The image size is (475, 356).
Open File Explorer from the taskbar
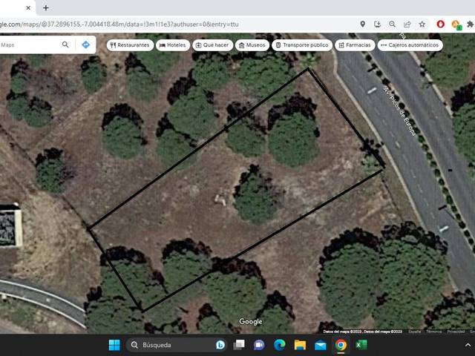[x=300, y=345]
